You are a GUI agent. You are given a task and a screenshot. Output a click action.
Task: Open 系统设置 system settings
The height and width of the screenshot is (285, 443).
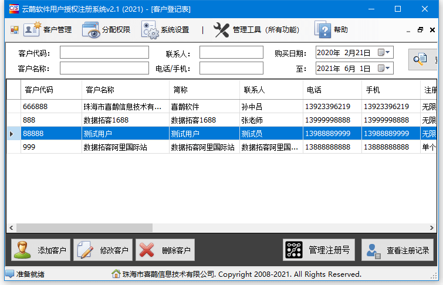tap(165, 30)
